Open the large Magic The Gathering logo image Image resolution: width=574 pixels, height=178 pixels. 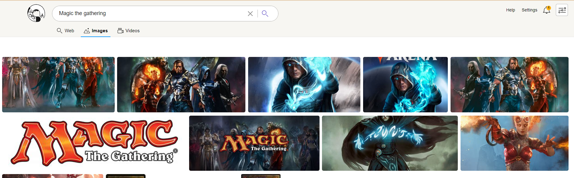pyautogui.click(x=94, y=143)
